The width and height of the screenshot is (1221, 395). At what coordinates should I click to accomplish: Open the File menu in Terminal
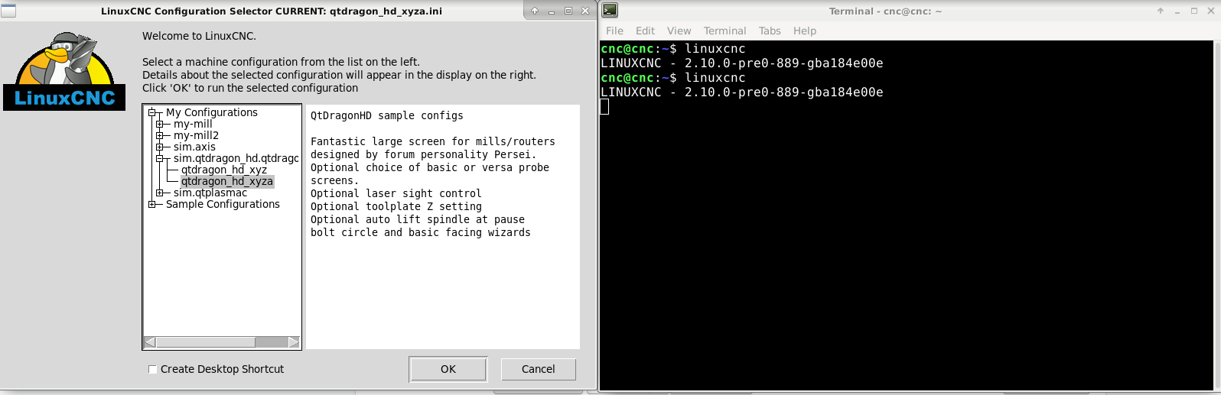pyautogui.click(x=614, y=31)
